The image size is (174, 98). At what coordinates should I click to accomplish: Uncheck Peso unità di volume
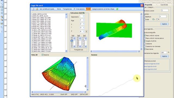pyautogui.click(x=144, y=35)
